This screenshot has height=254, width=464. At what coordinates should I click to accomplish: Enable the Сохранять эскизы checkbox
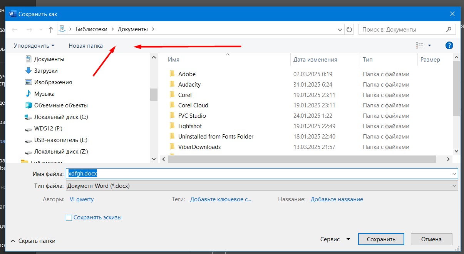click(x=69, y=218)
